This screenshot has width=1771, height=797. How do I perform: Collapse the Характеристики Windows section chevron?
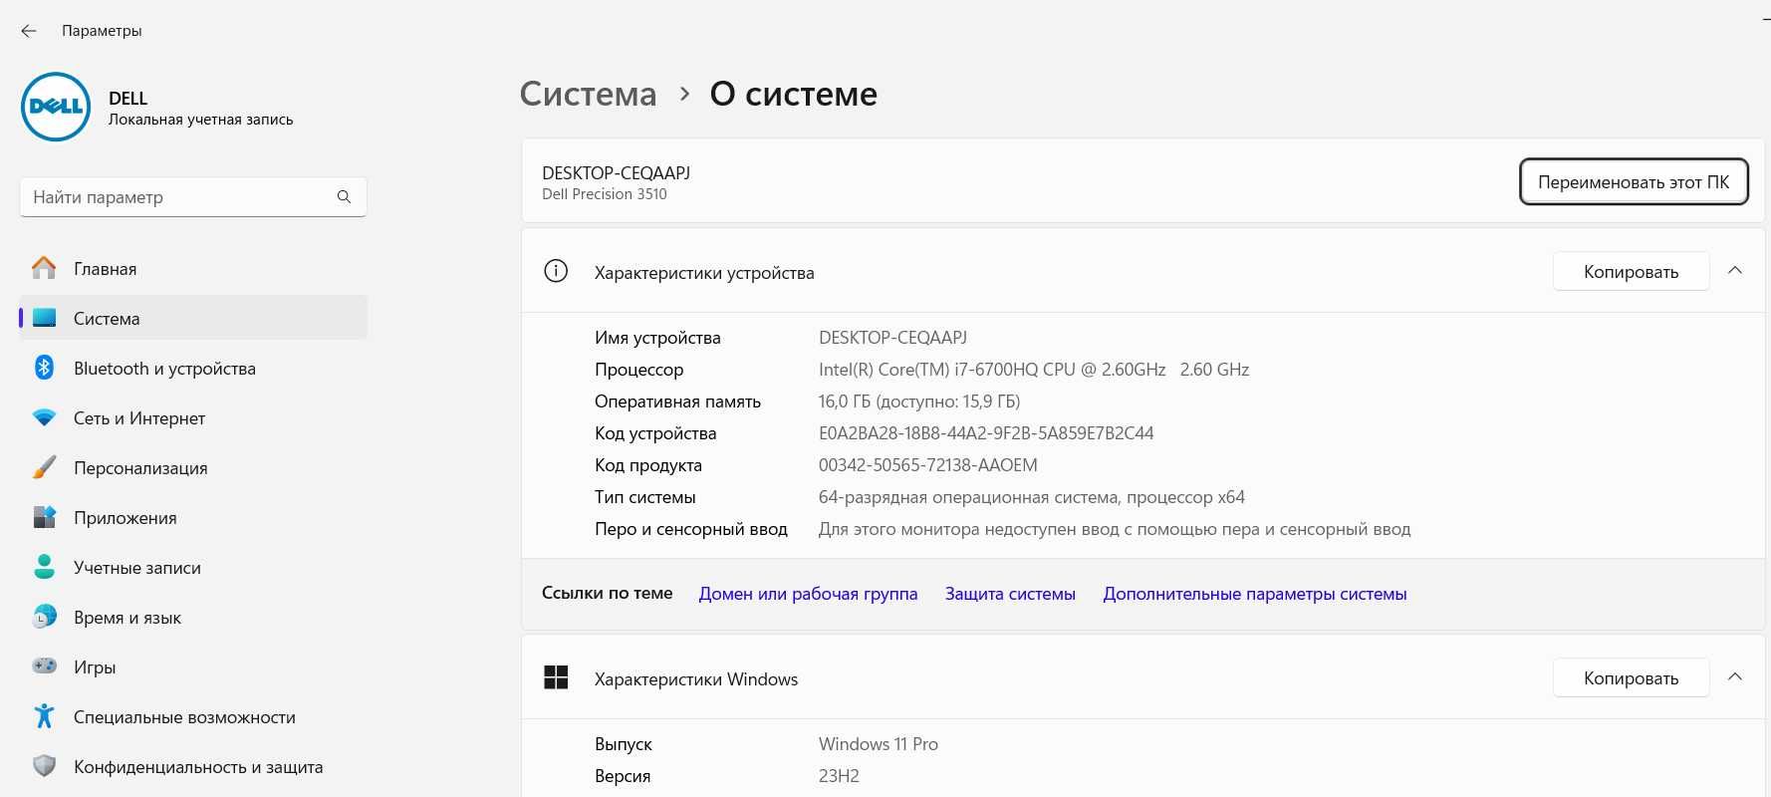tap(1734, 677)
